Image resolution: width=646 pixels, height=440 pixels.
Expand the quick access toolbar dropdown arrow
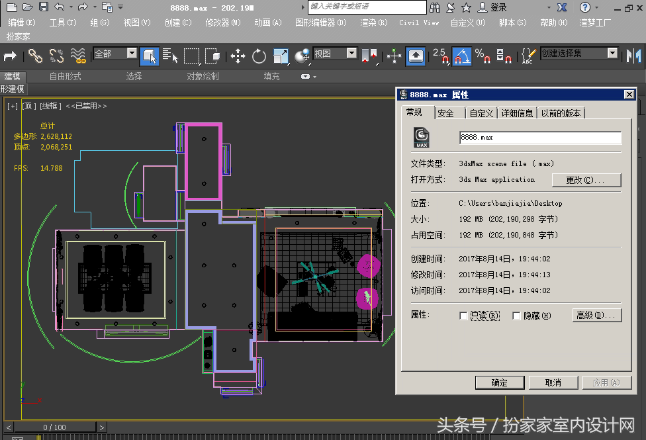[x=120, y=7]
